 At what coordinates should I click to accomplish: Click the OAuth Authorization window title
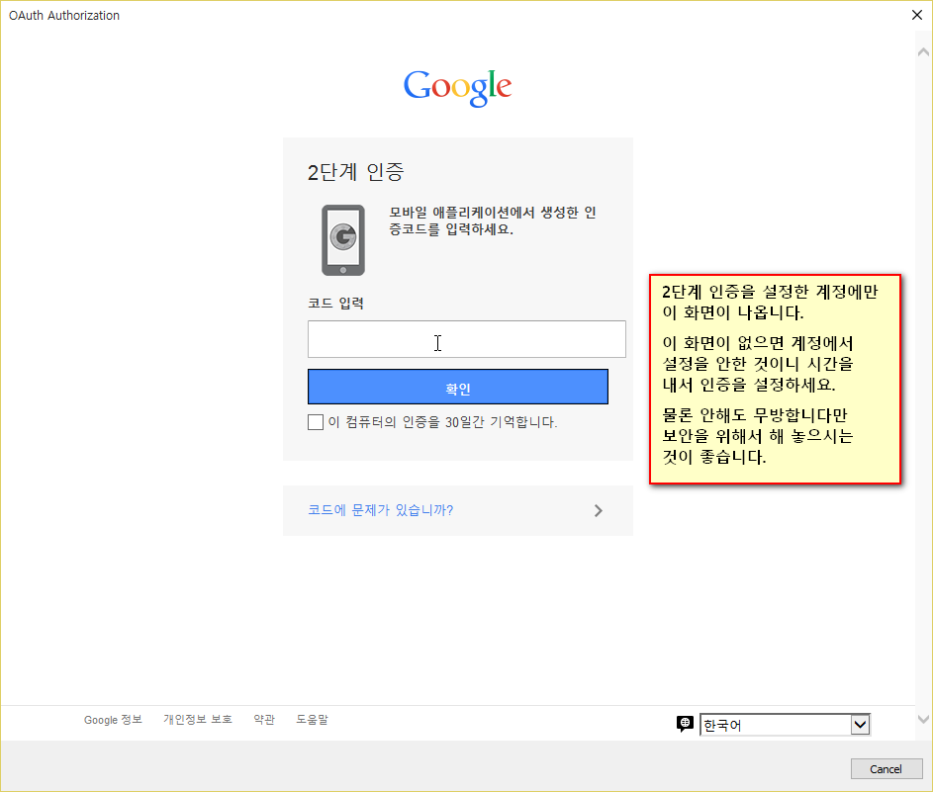tap(64, 16)
